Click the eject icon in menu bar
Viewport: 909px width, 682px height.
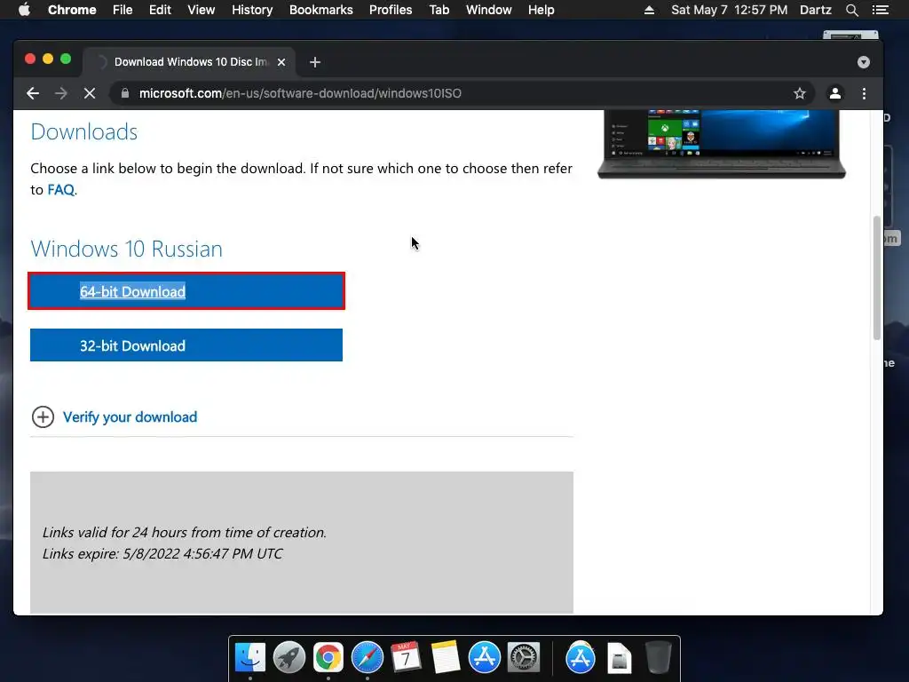649,10
